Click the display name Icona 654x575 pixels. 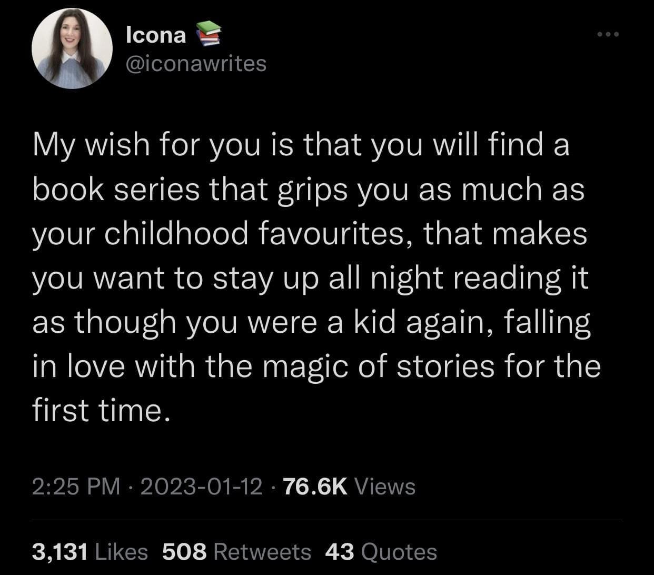tap(156, 35)
